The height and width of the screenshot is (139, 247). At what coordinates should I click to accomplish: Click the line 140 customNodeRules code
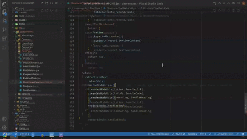[102, 85]
